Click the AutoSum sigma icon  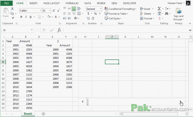coord(159,9)
